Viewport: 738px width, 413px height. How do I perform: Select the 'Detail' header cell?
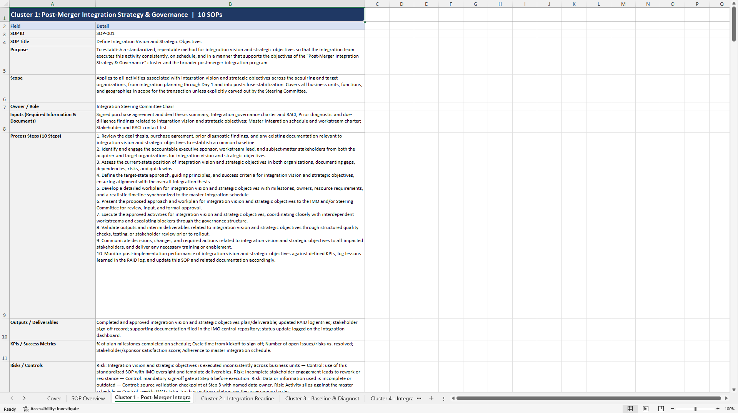[230, 26]
